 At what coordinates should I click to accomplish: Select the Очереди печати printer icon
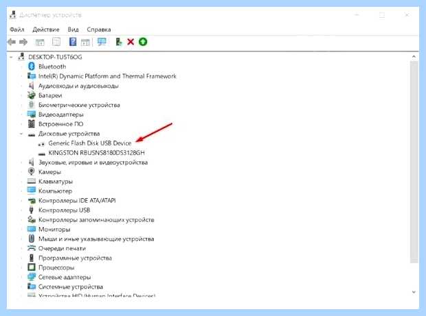(32, 248)
